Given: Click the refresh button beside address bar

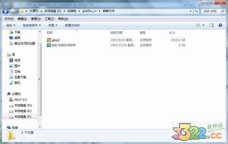Looking at the screenshot, I should coord(196,11).
